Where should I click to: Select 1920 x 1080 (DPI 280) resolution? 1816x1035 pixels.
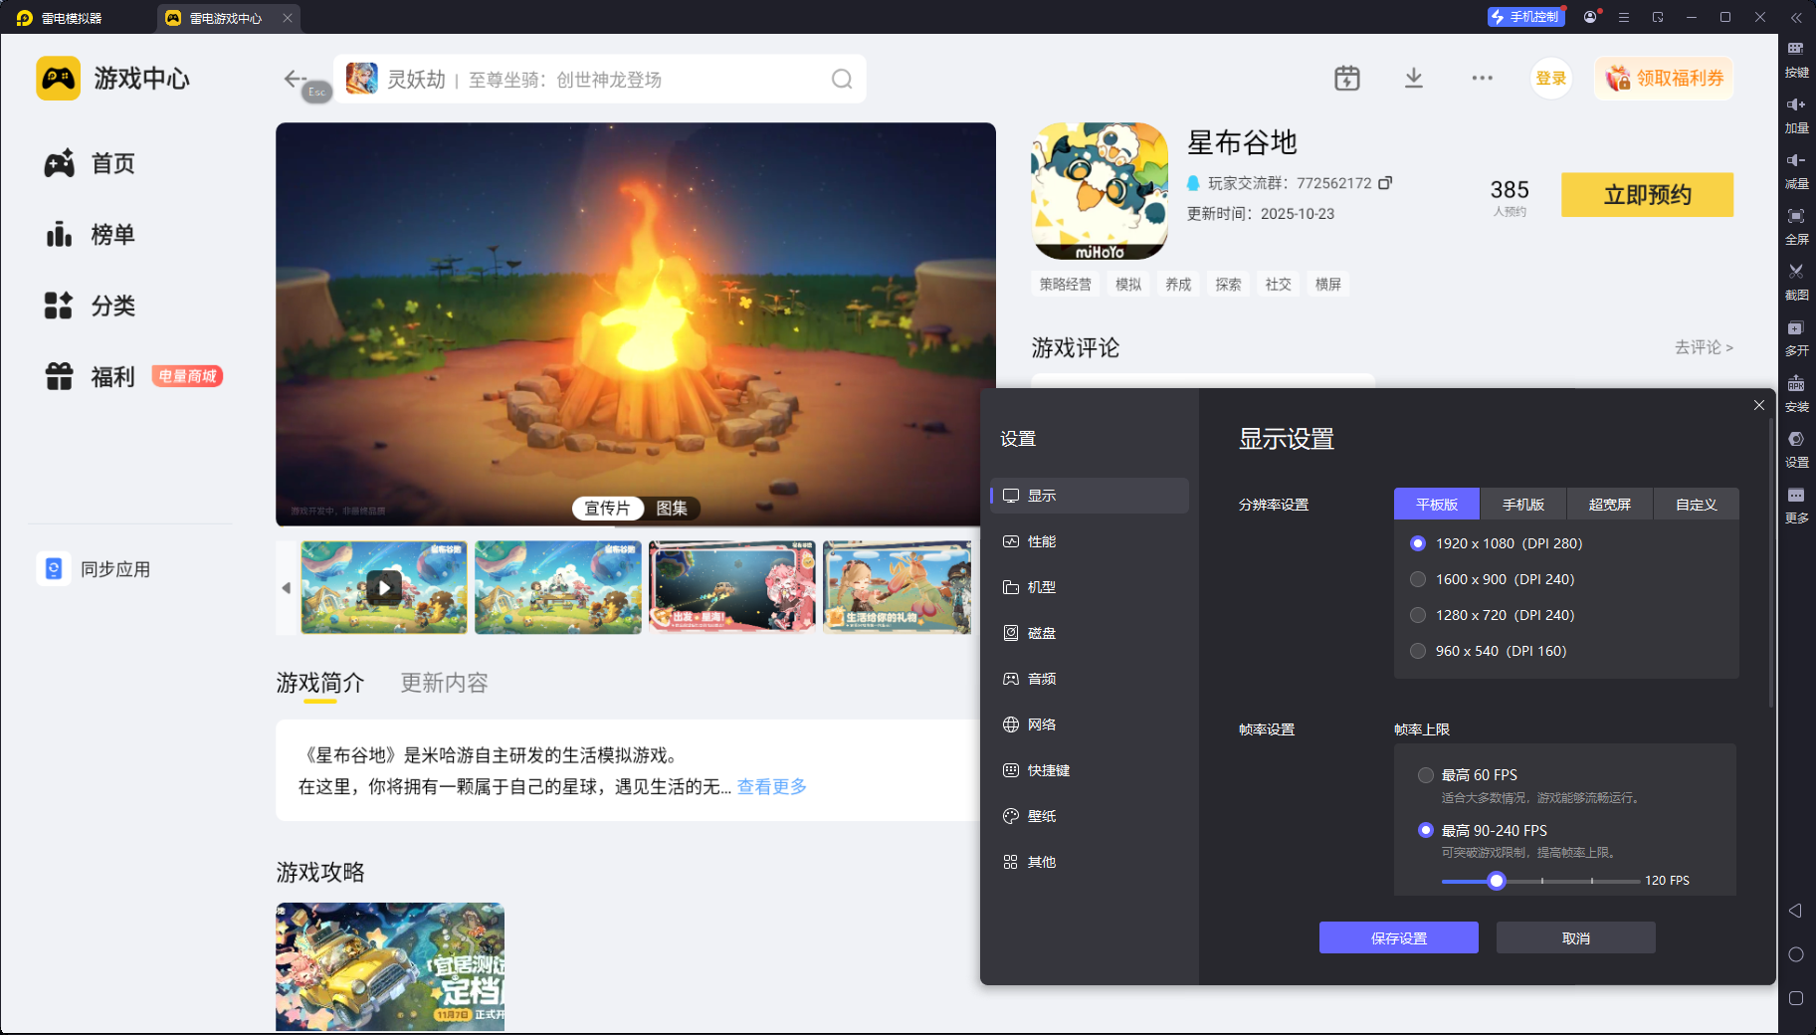1497,543
